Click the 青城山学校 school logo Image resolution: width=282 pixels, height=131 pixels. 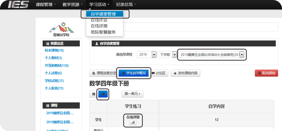point(60,29)
